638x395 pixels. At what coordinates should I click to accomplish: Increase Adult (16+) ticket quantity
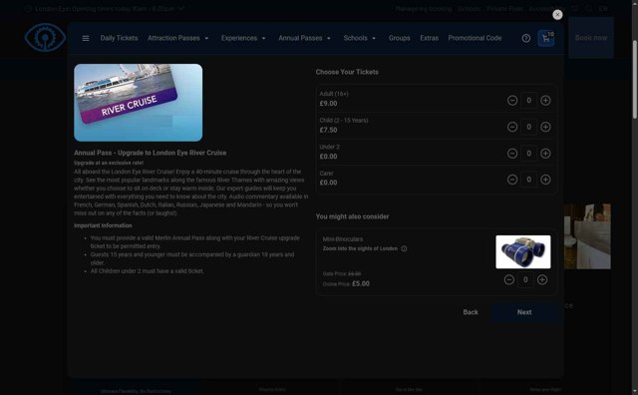point(545,100)
